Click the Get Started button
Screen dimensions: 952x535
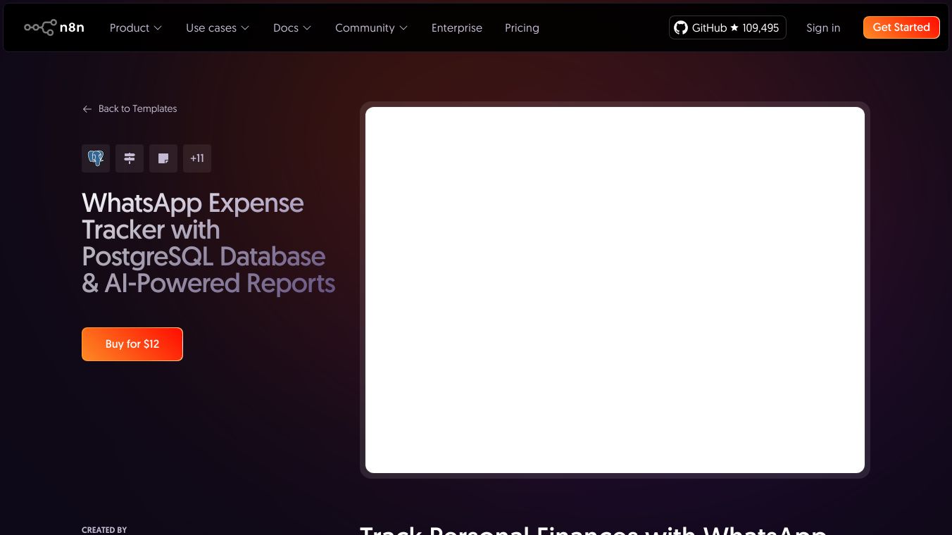click(x=901, y=27)
